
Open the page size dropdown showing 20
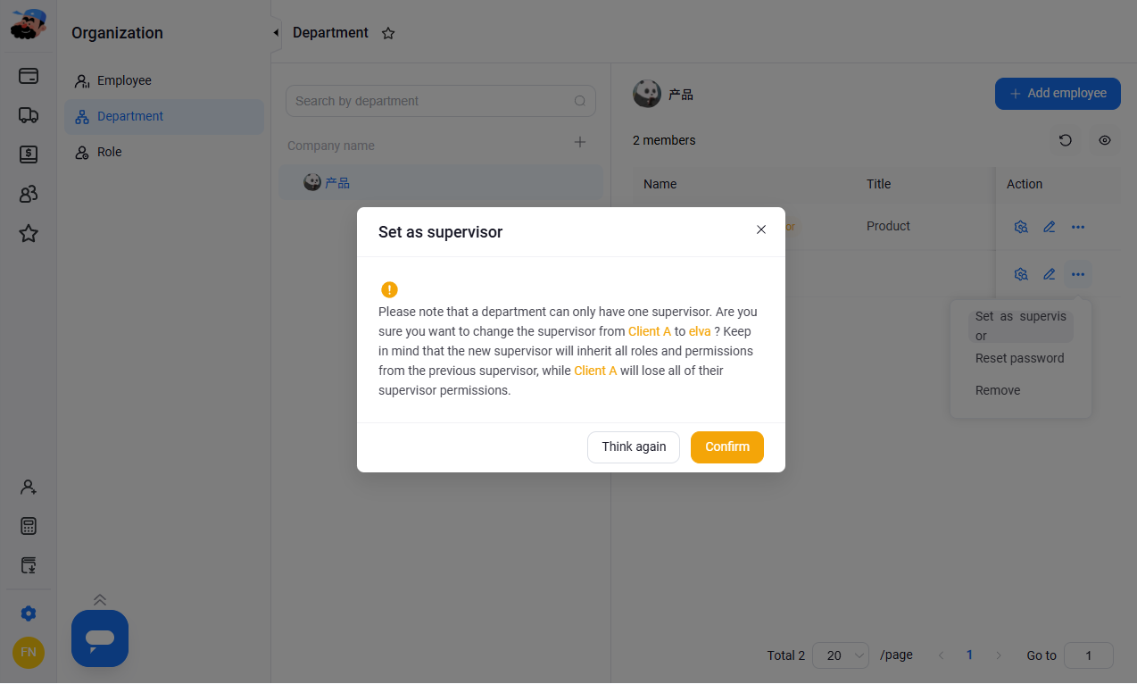pos(841,655)
